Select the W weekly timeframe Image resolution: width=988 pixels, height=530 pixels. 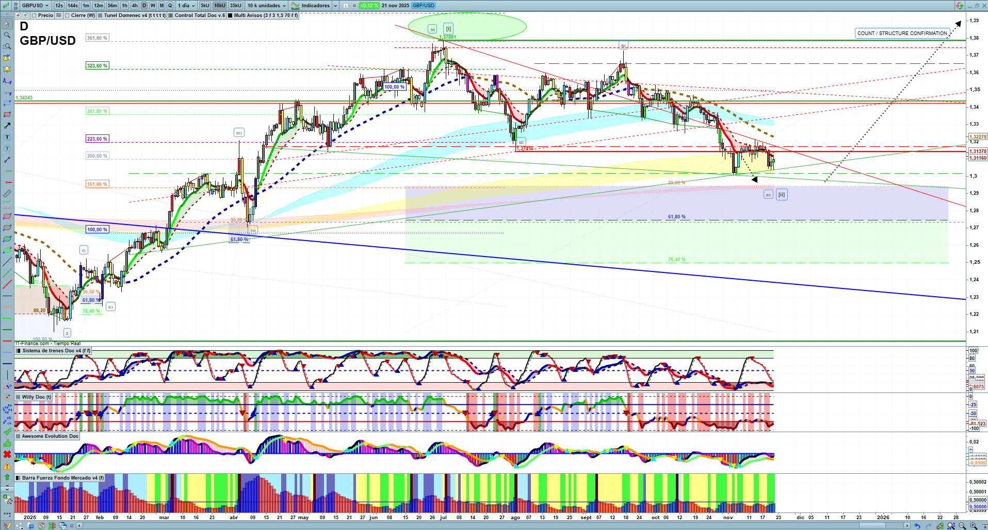pos(153,6)
